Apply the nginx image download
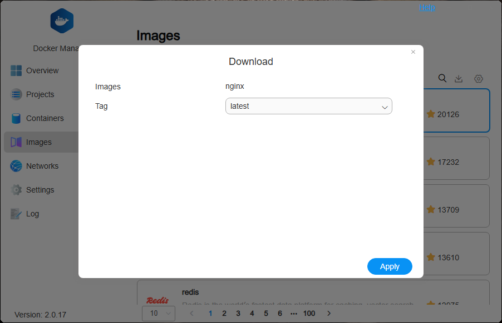Image resolution: width=502 pixels, height=323 pixels. (390, 266)
